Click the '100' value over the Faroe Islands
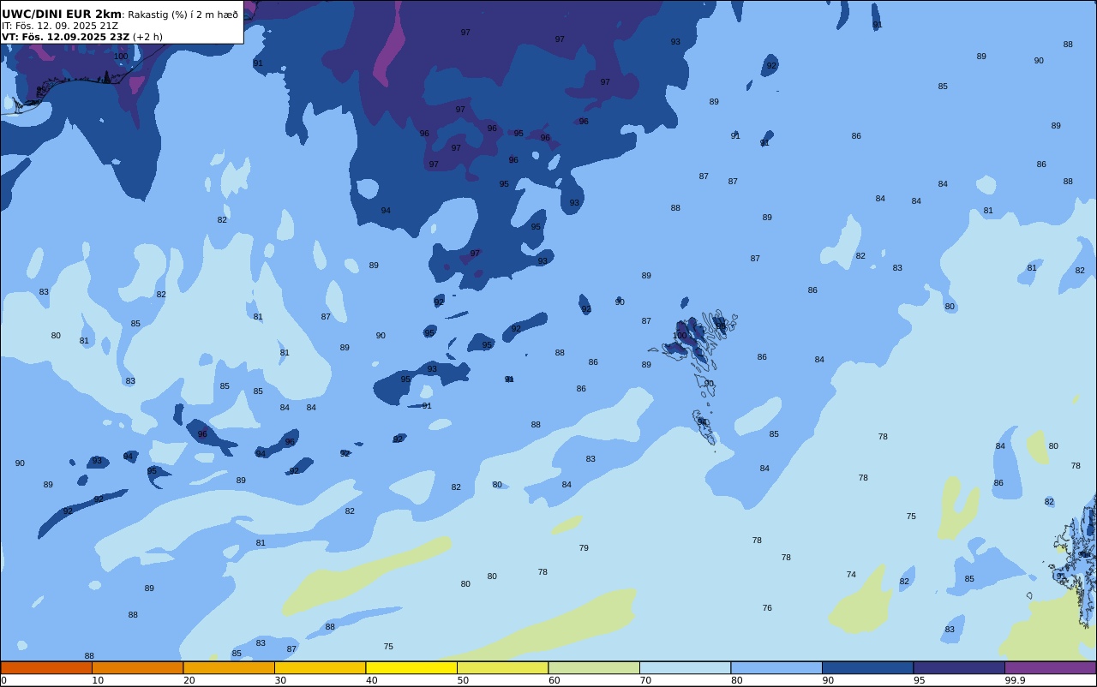 [680, 336]
